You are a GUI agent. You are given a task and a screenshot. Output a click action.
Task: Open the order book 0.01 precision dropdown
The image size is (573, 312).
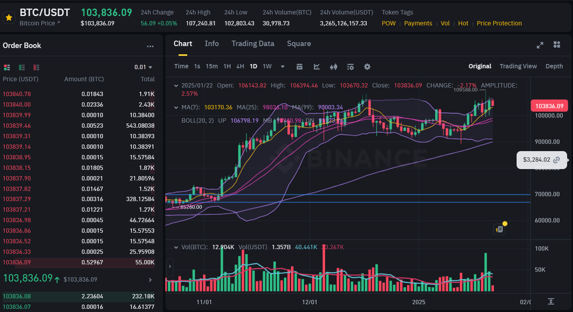143,67
